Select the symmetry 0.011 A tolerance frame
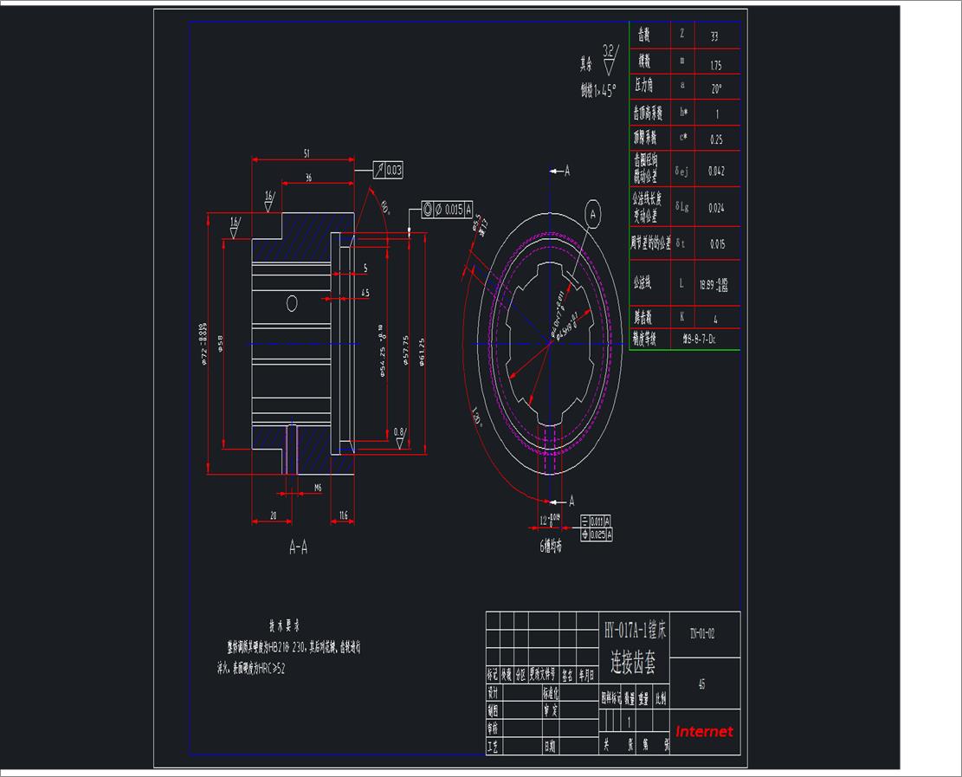 (x=595, y=521)
